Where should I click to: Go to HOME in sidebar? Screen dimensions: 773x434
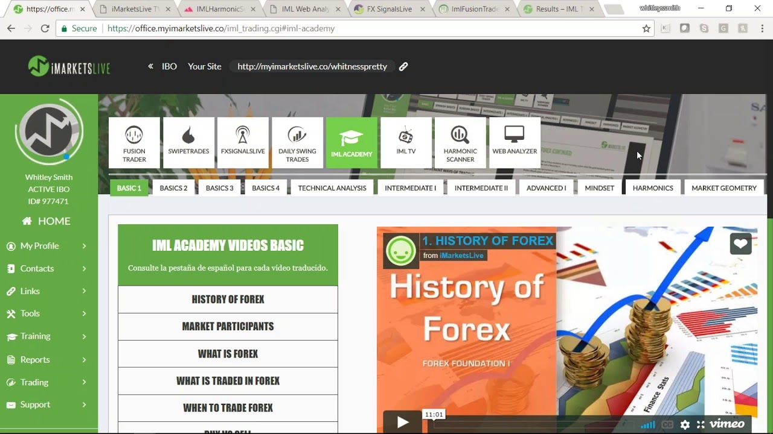pos(47,221)
